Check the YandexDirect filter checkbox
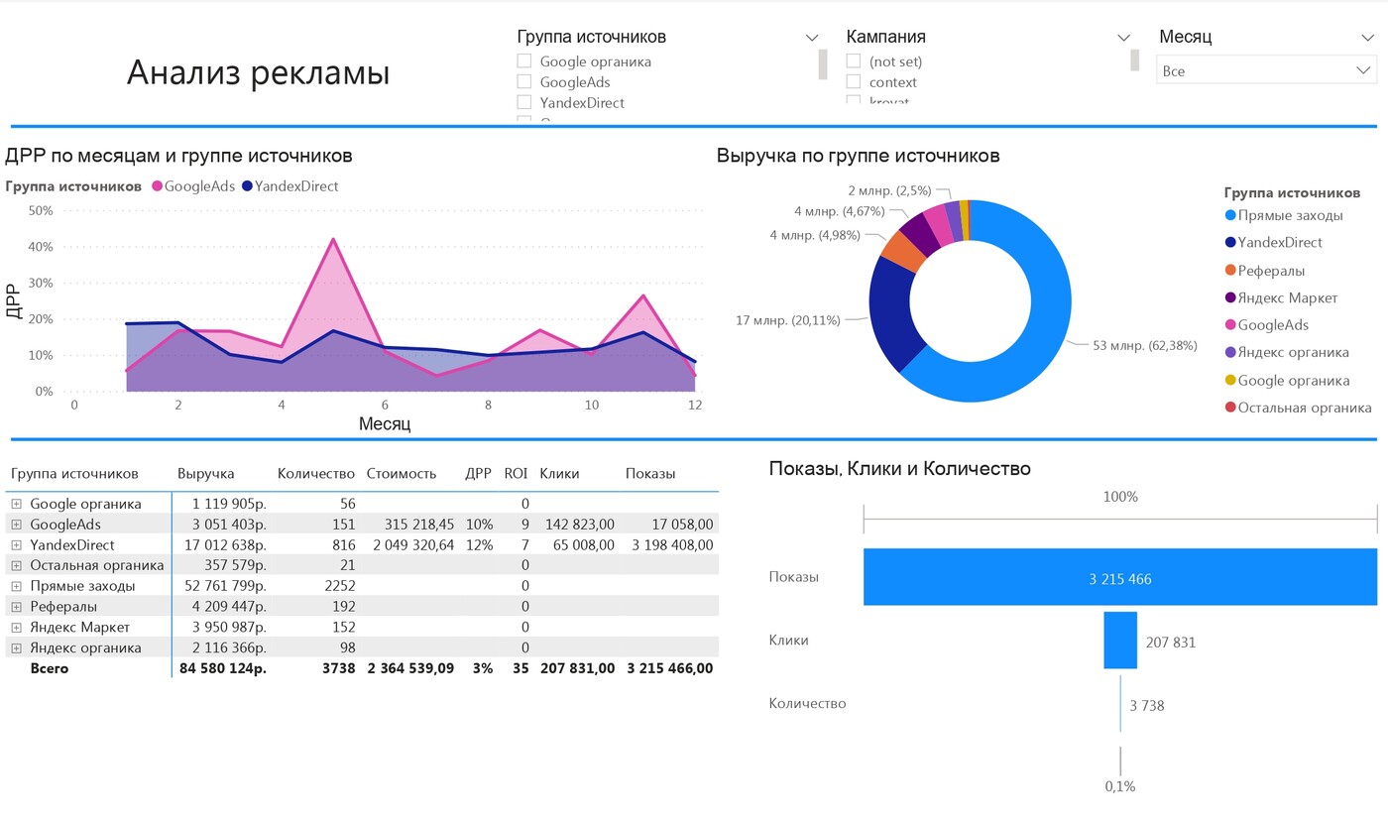Screen dimensions: 1388x823 tap(524, 102)
